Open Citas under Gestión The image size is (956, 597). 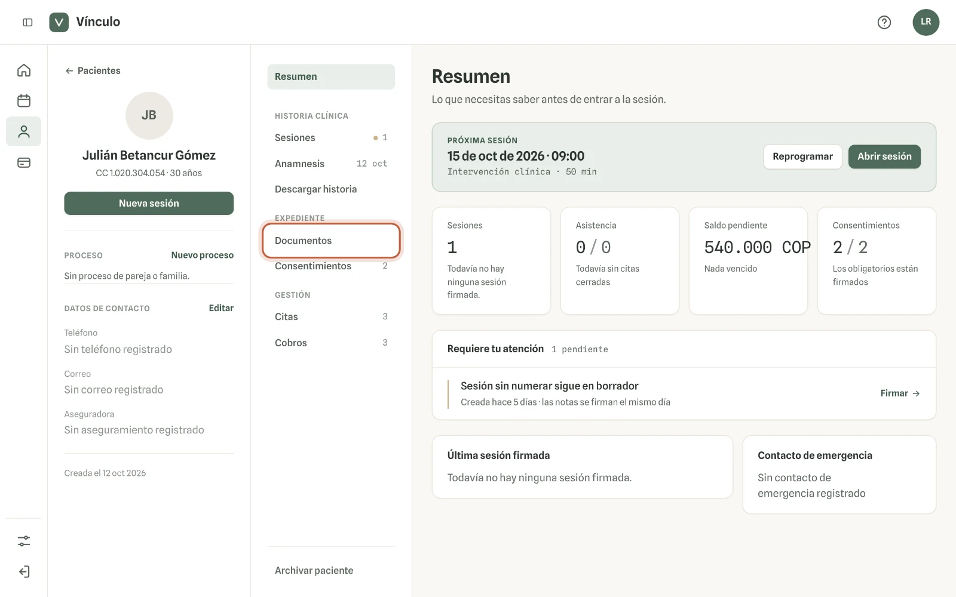click(331, 316)
